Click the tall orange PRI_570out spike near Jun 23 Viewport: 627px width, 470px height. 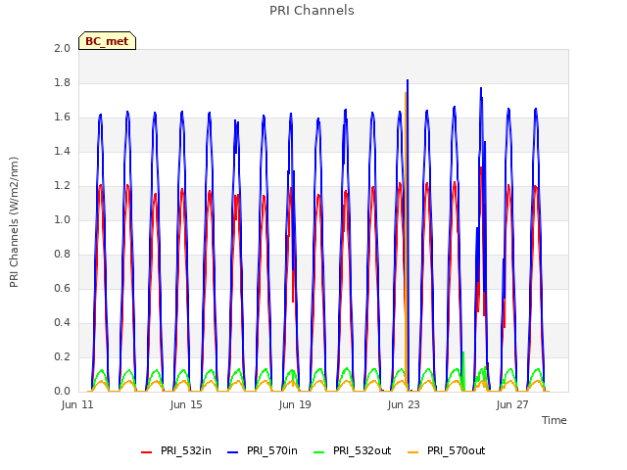click(x=406, y=240)
